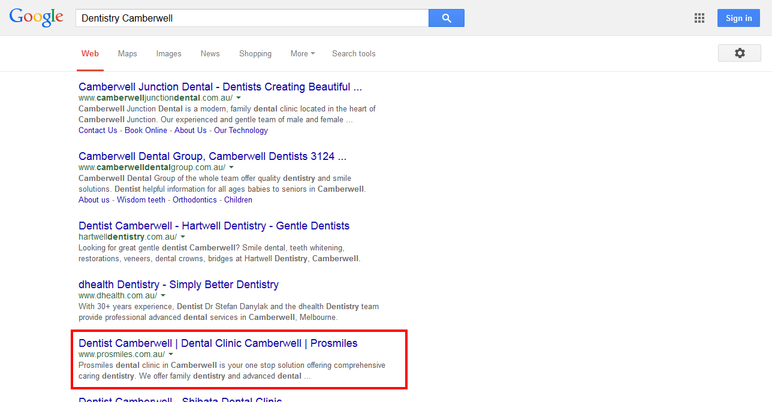Switch to the News tab

pos(210,53)
